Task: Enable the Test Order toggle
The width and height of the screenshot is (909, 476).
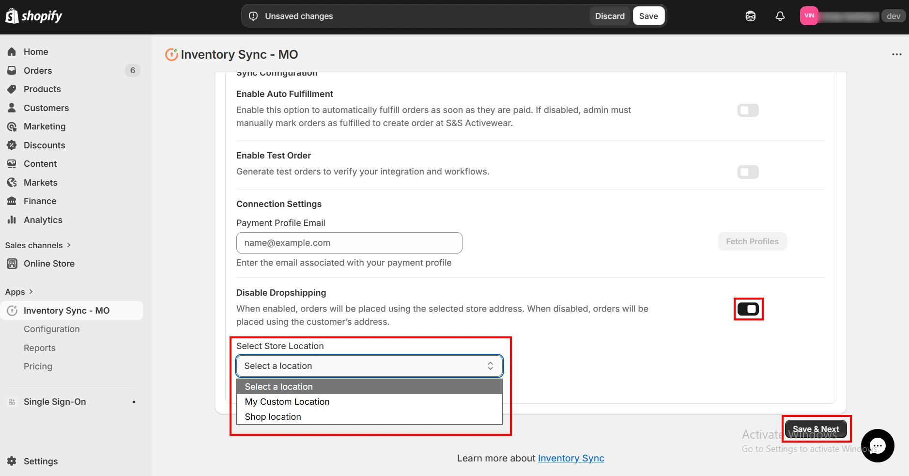Action: point(748,172)
